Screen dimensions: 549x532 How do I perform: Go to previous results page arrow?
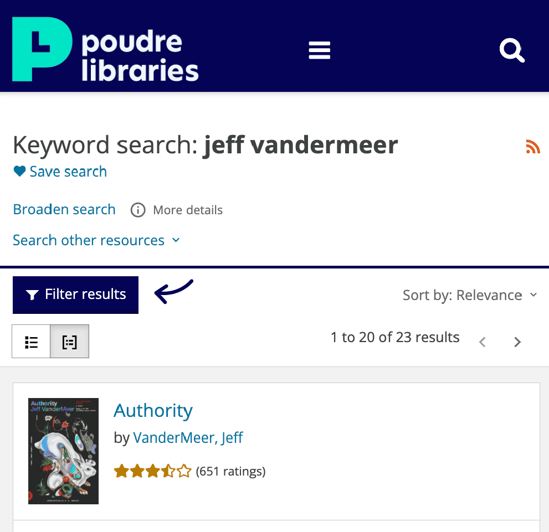[483, 342]
